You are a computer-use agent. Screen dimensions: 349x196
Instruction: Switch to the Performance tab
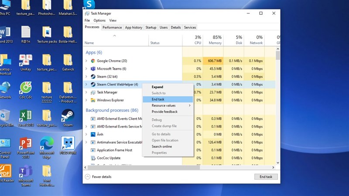(112, 27)
